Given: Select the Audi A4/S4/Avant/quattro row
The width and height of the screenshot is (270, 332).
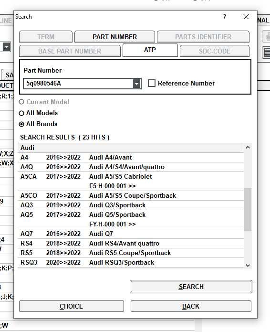Looking at the screenshot, I should click(x=131, y=167).
